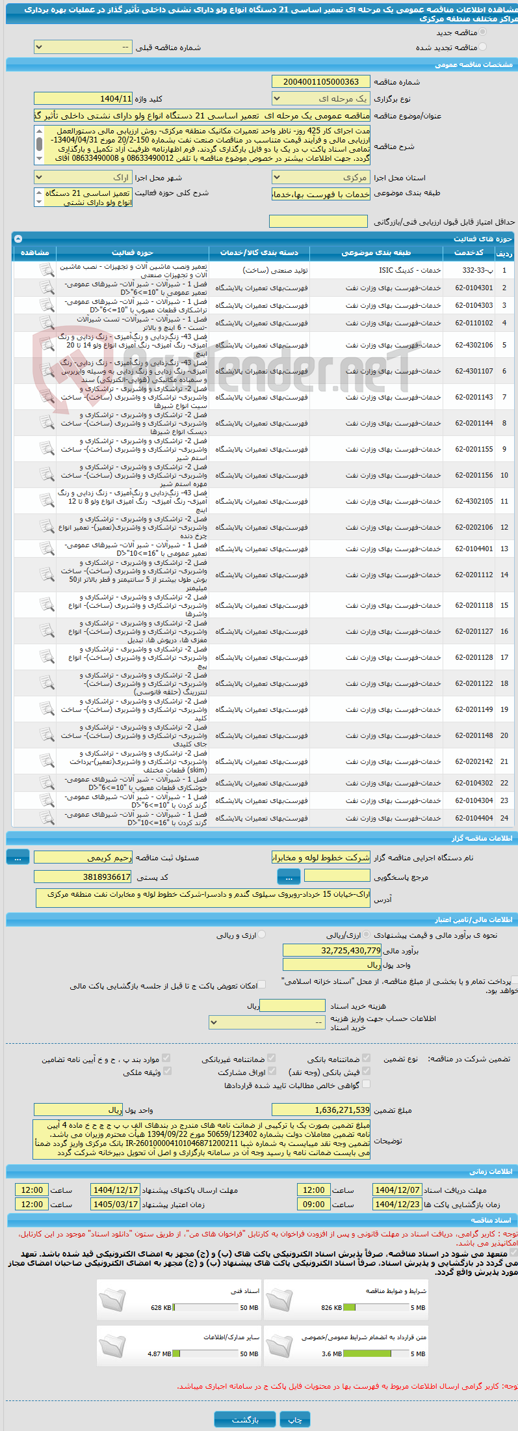
Task: View details icon for row 5
Action: (x=47, y=345)
